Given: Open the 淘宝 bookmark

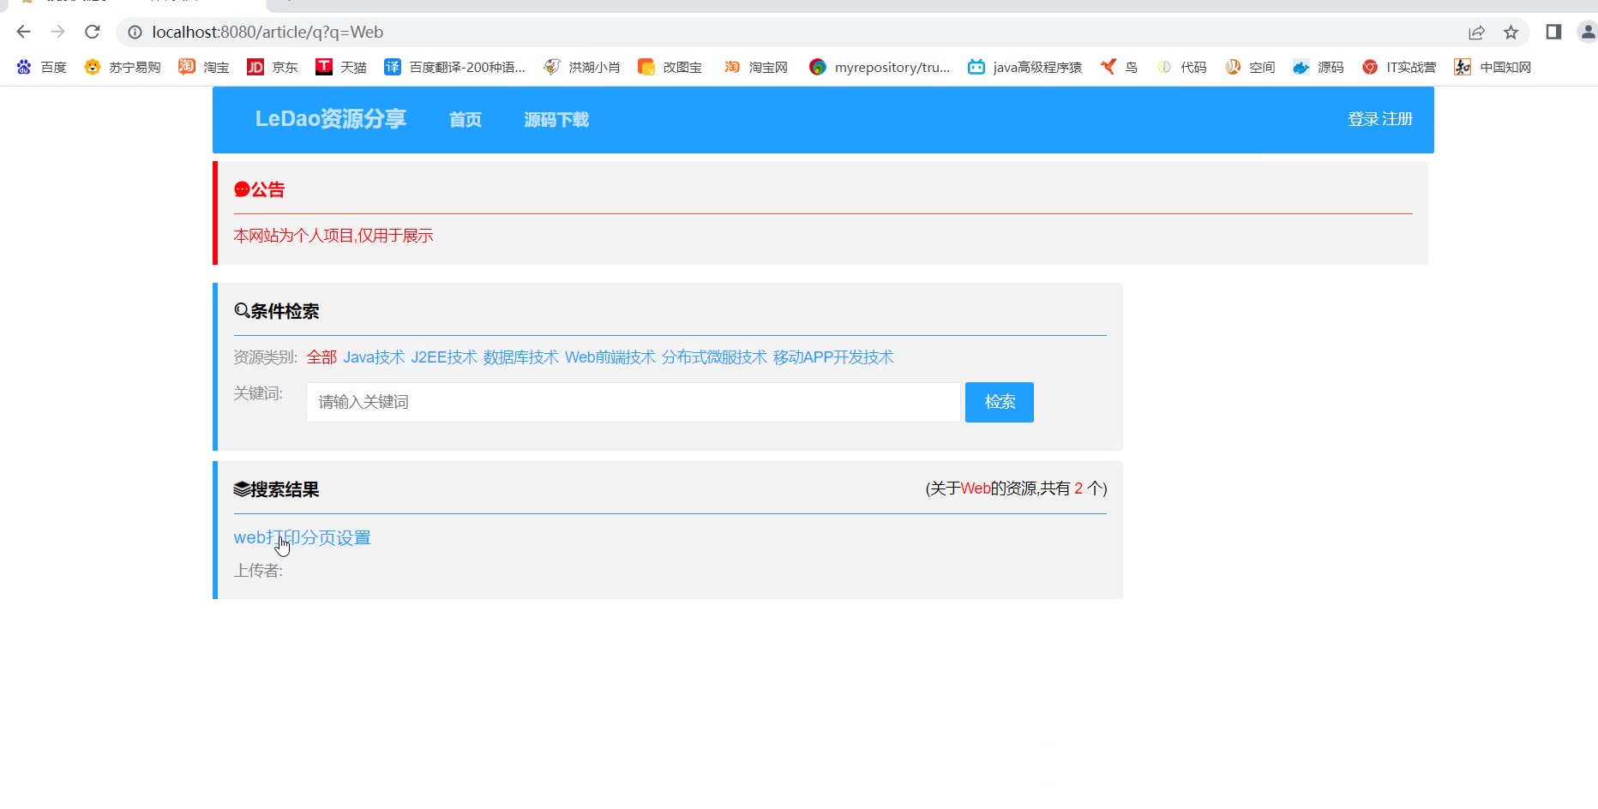Looking at the screenshot, I should coord(204,67).
